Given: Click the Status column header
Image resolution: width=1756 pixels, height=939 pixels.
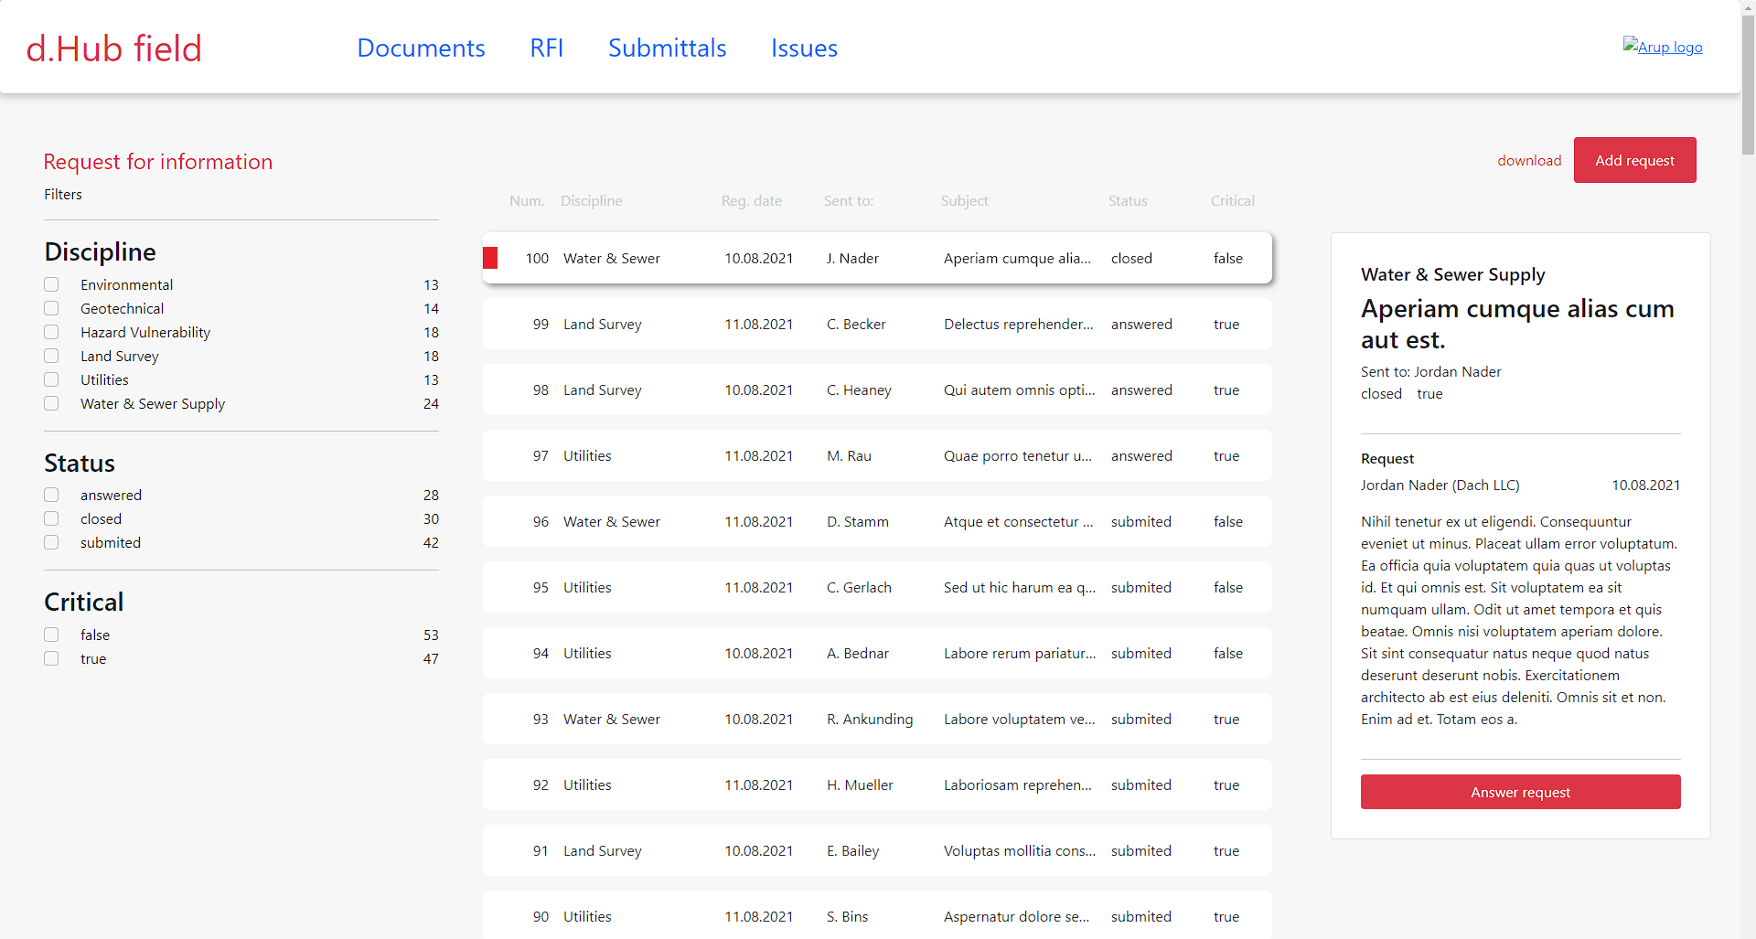Looking at the screenshot, I should pyautogui.click(x=1128, y=200).
